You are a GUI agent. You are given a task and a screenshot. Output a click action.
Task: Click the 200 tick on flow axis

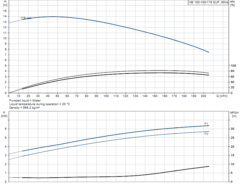204,96
